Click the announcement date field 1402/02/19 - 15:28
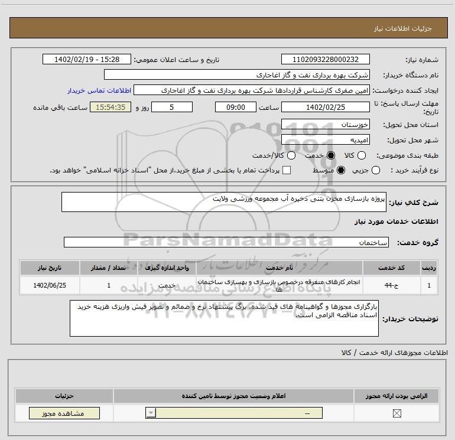Viewport: 455px width, 440px height. (x=87, y=59)
